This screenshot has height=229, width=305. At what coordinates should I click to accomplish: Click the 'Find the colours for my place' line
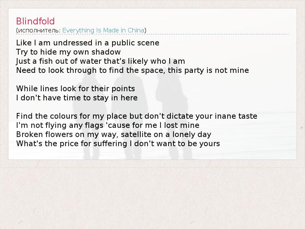[136, 116]
